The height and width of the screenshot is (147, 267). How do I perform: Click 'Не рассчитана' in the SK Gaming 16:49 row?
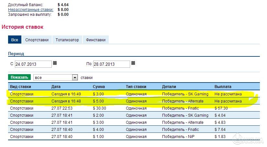[x=228, y=94]
